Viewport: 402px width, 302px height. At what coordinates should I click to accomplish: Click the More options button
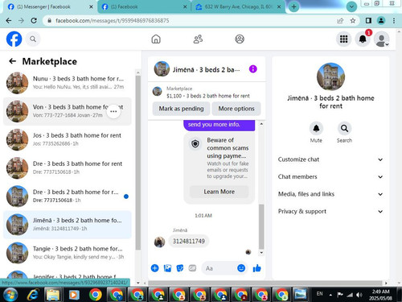pos(236,109)
